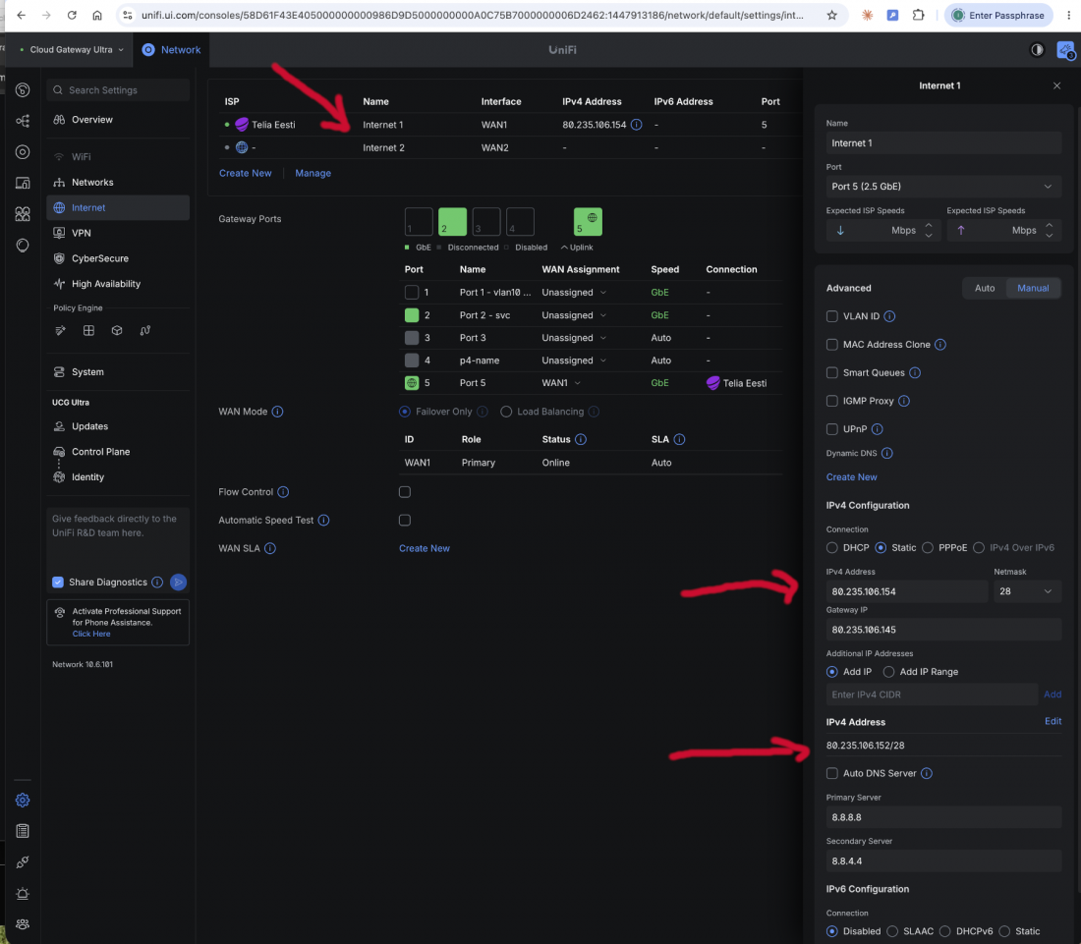Open Topology icon in left rail
The width and height of the screenshot is (1081, 944).
pyautogui.click(x=23, y=121)
